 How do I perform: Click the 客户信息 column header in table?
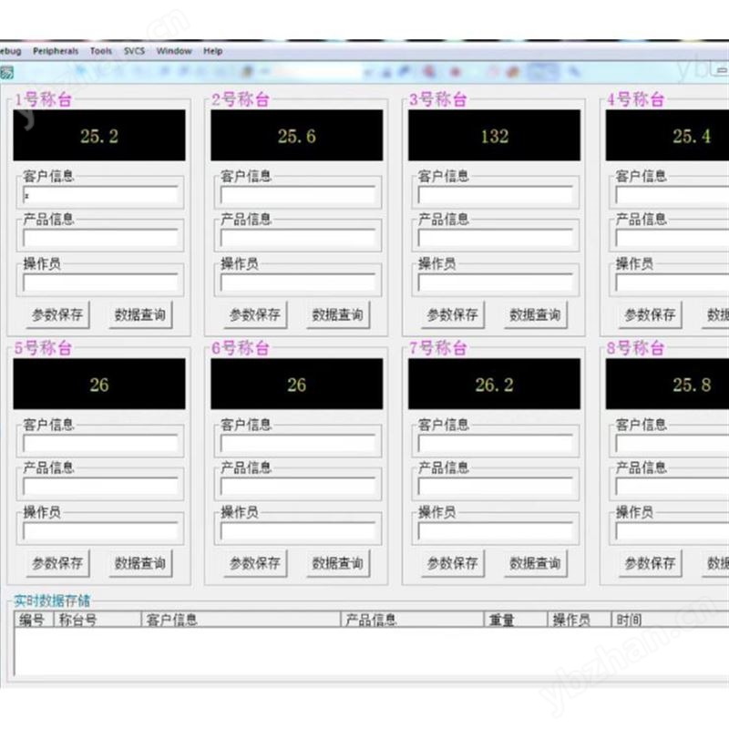(241, 620)
